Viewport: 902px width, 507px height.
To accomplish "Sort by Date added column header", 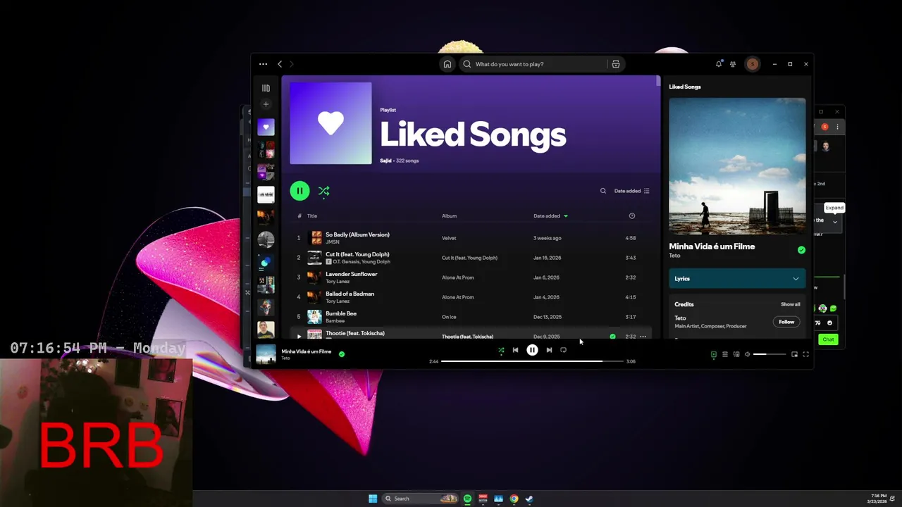I will point(550,216).
